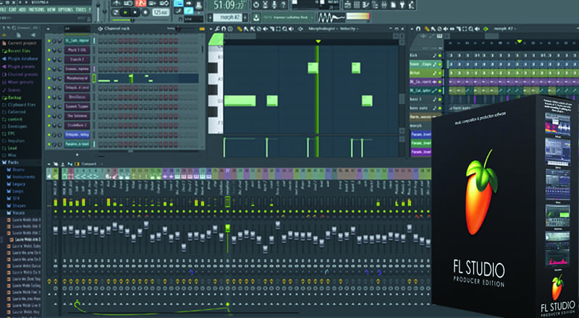Toggle the Channel rack graph editor icon
Screen dimensions: 579x318
pyautogui.click(x=202, y=29)
